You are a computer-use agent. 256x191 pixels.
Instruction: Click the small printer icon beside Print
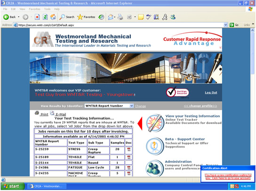point(37,113)
